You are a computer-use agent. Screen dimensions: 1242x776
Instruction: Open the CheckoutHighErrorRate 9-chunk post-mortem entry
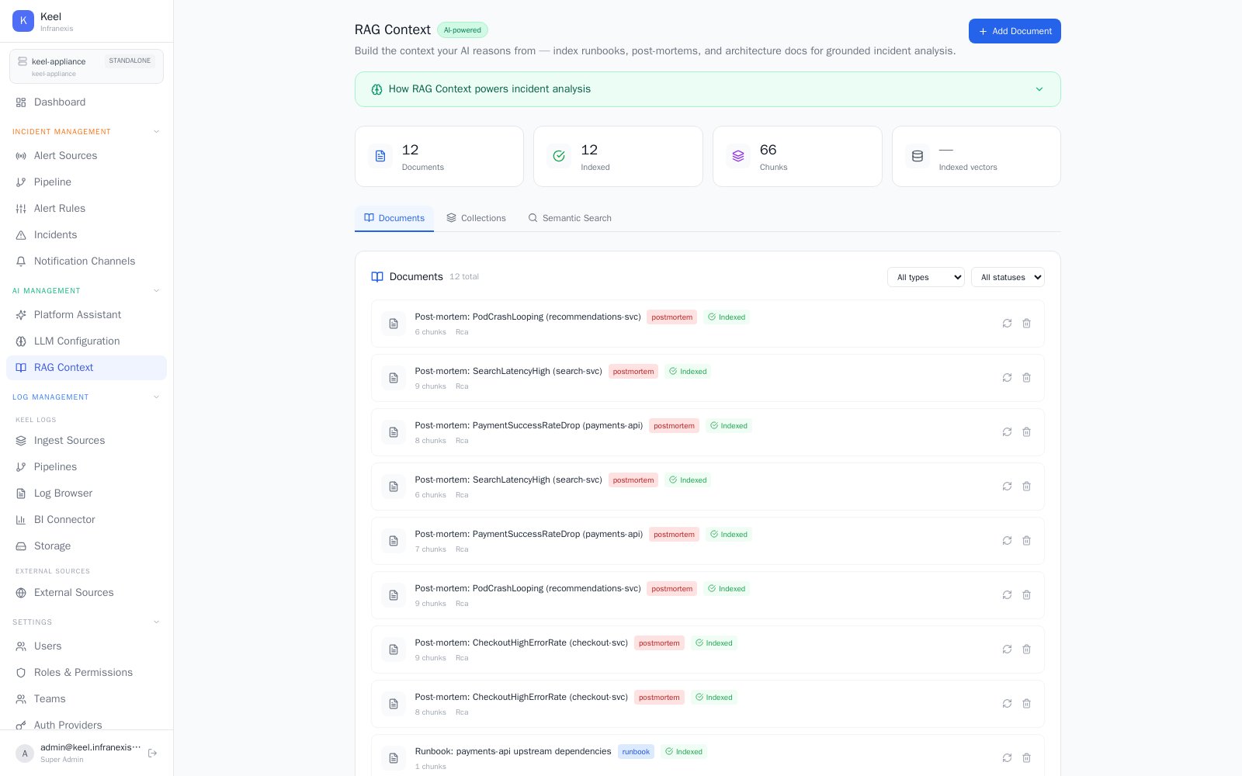(707, 650)
